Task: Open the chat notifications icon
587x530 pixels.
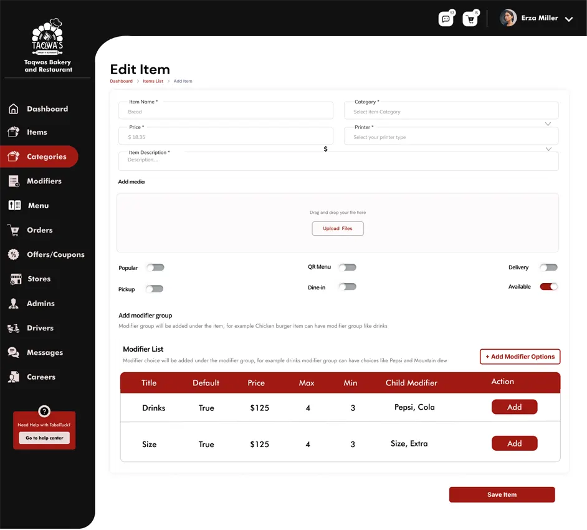Action: click(x=446, y=18)
